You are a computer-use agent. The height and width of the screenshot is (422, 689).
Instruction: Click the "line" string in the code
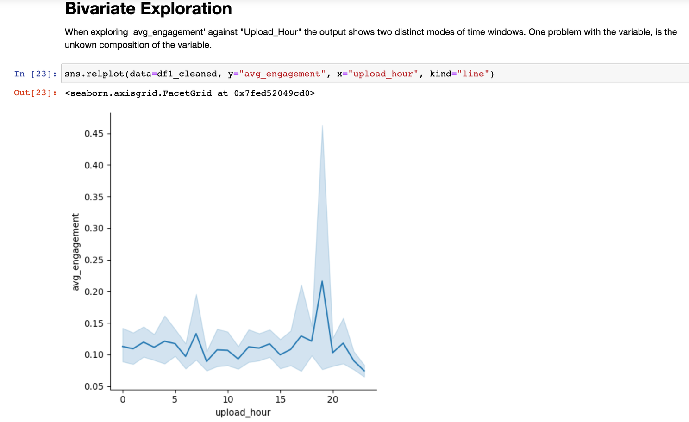coord(473,74)
